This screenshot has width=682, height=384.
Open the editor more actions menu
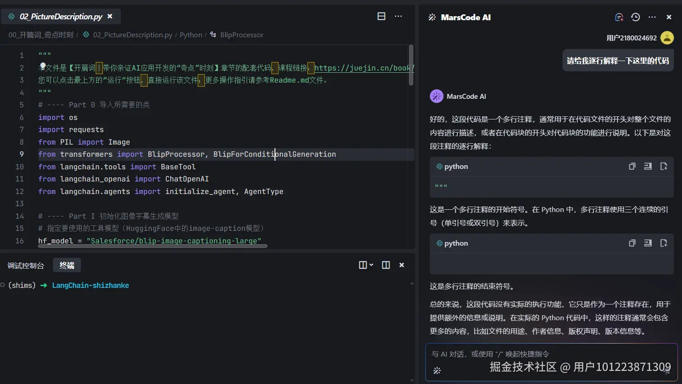point(398,16)
